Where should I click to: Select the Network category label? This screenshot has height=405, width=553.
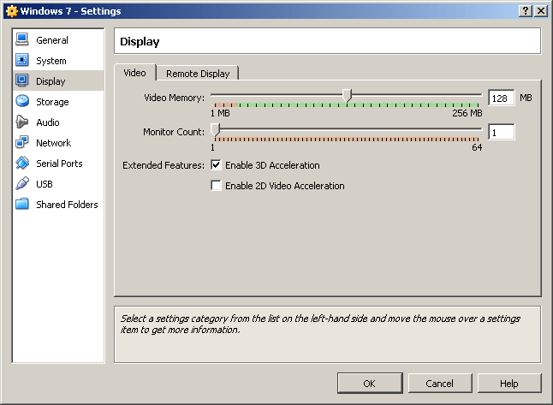click(54, 143)
